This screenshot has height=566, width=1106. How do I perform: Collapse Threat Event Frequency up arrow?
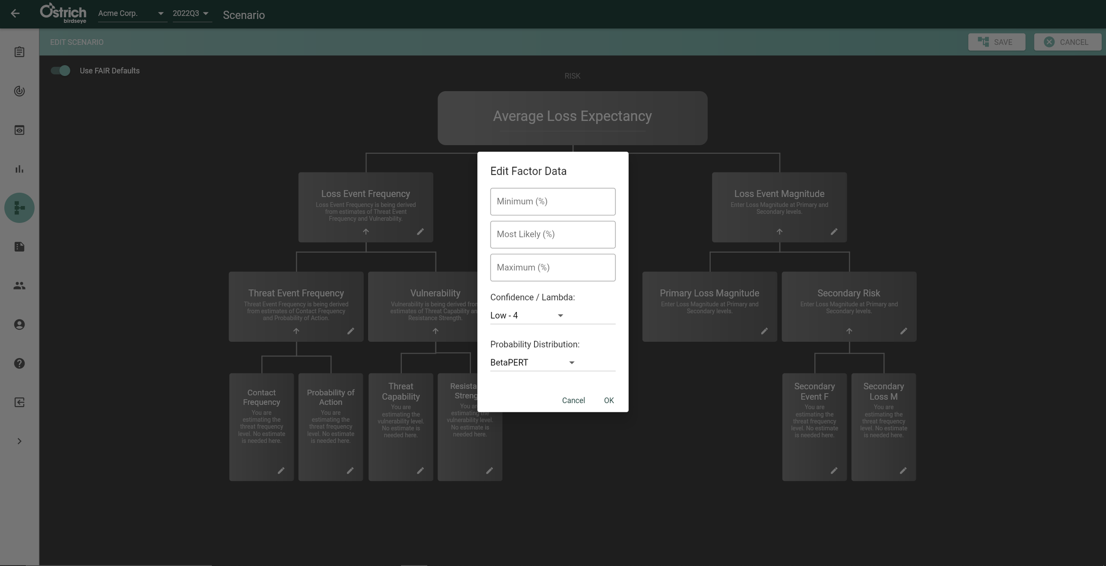tap(296, 331)
